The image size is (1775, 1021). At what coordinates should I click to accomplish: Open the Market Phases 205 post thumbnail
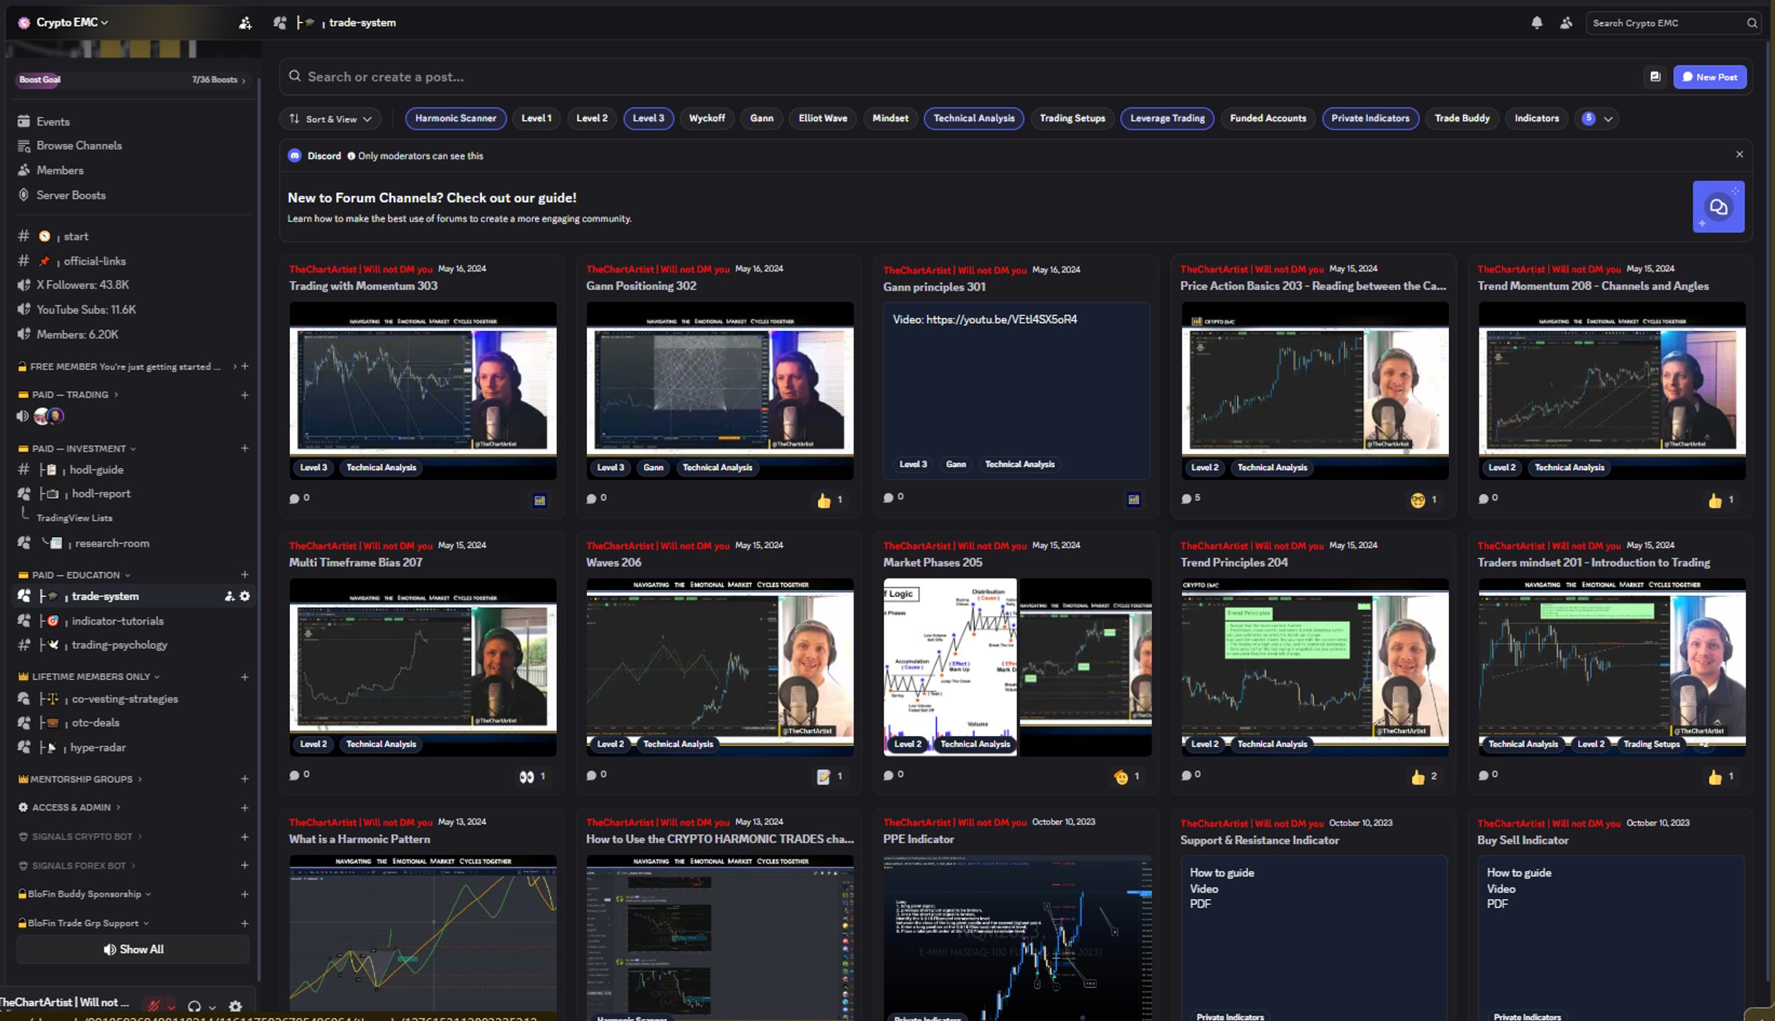pos(1017,667)
